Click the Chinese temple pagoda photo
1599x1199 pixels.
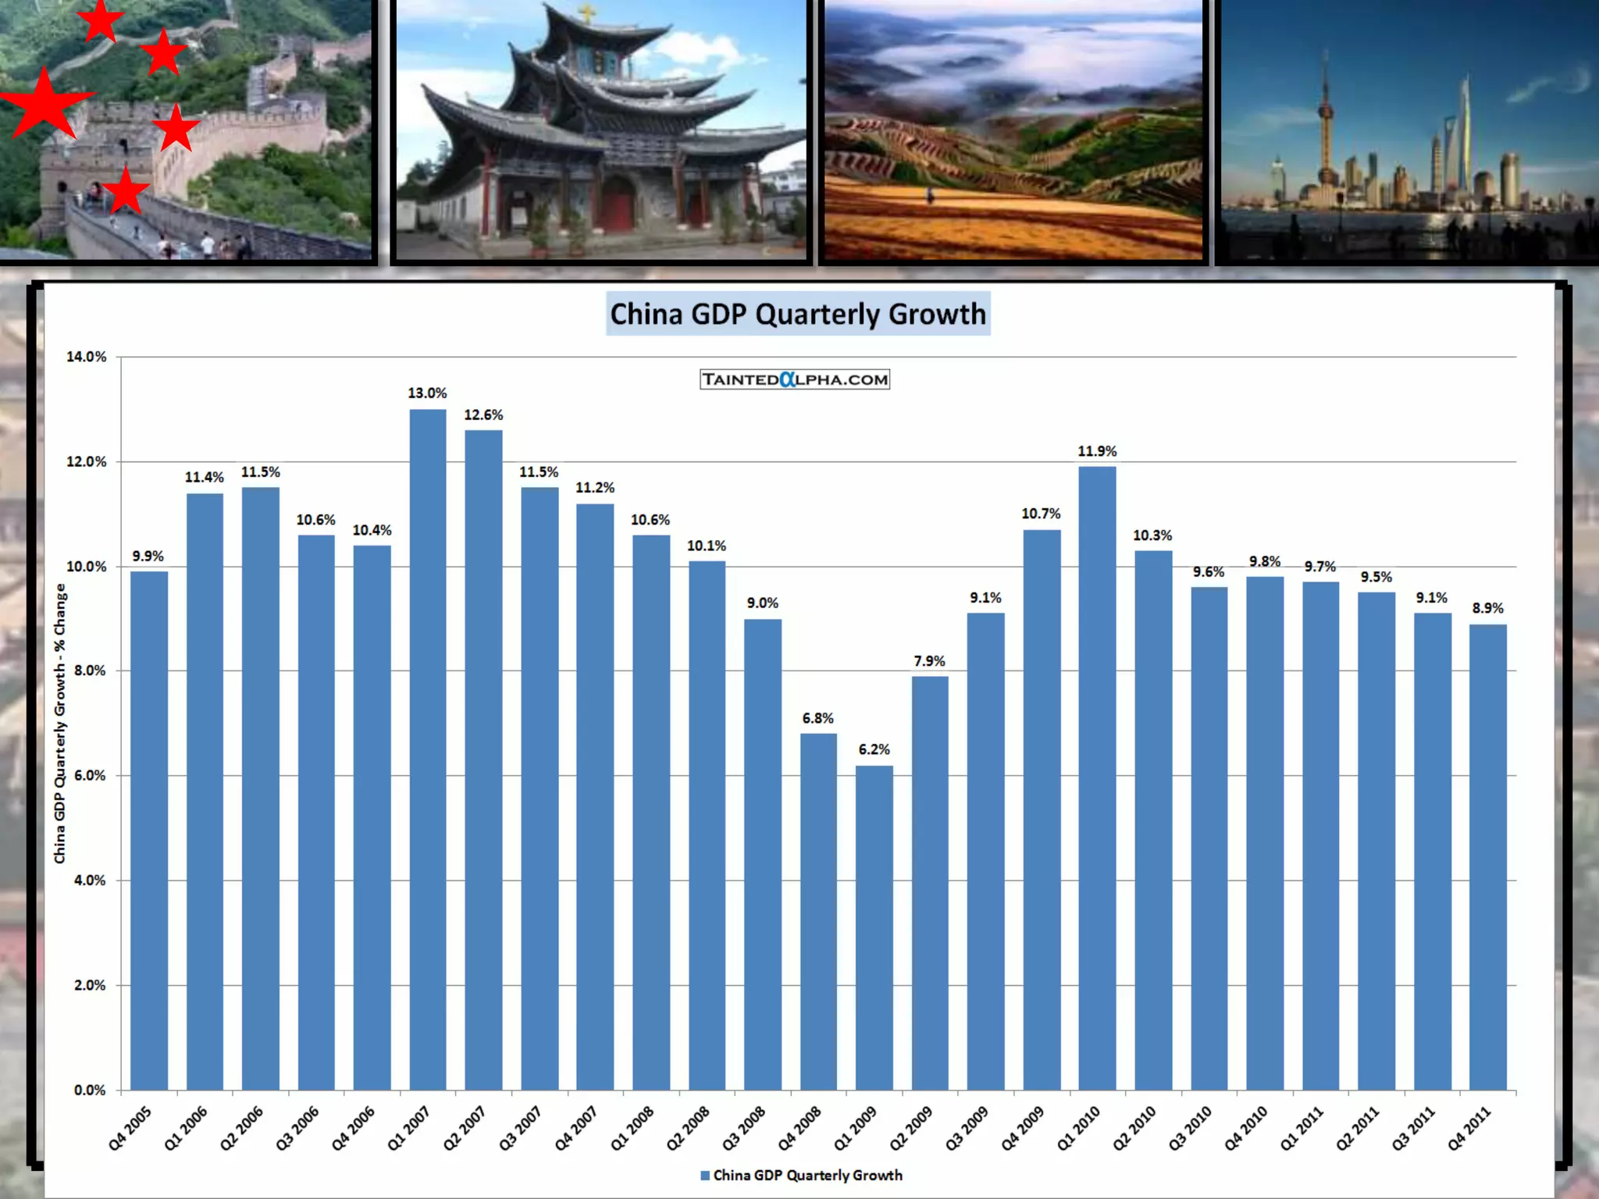[x=601, y=131]
